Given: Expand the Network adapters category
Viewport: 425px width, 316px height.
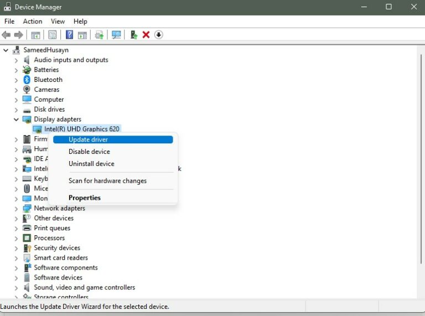Looking at the screenshot, I should pyautogui.click(x=16, y=209).
